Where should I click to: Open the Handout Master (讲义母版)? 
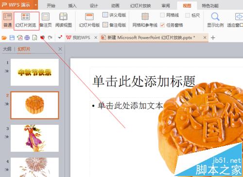pyautogui.click(x=114, y=15)
